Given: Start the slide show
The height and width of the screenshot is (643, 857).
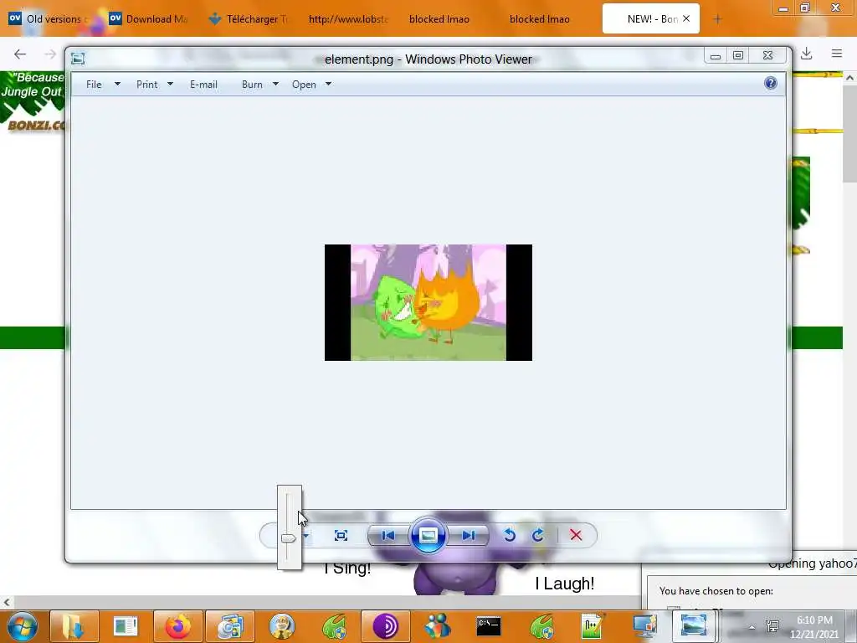Looking at the screenshot, I should tap(428, 535).
